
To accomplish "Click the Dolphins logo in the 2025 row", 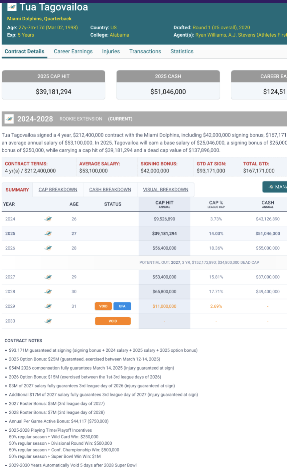I will (48, 234).
